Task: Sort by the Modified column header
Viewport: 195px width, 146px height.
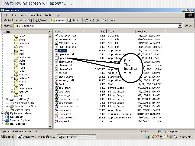Action: 151,31
